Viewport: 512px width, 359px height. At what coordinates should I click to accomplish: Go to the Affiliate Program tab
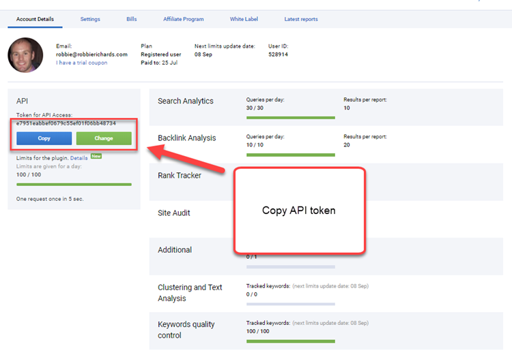click(x=184, y=19)
